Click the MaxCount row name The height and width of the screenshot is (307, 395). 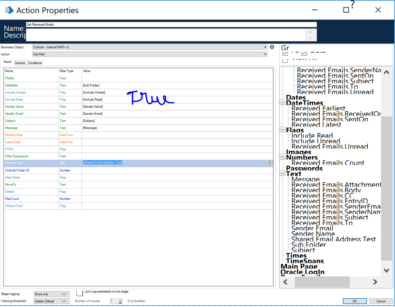12,199
